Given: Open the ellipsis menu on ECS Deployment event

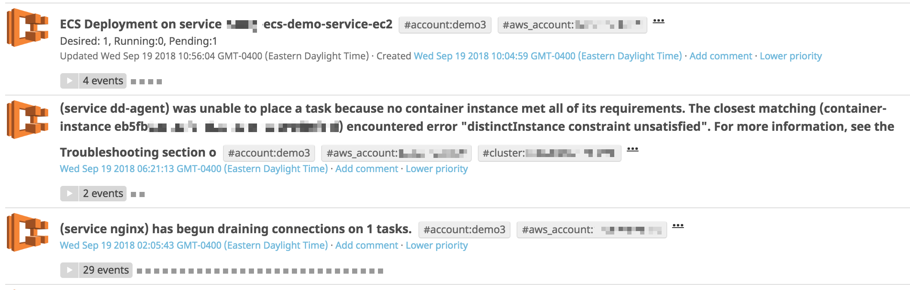Looking at the screenshot, I should [x=659, y=21].
